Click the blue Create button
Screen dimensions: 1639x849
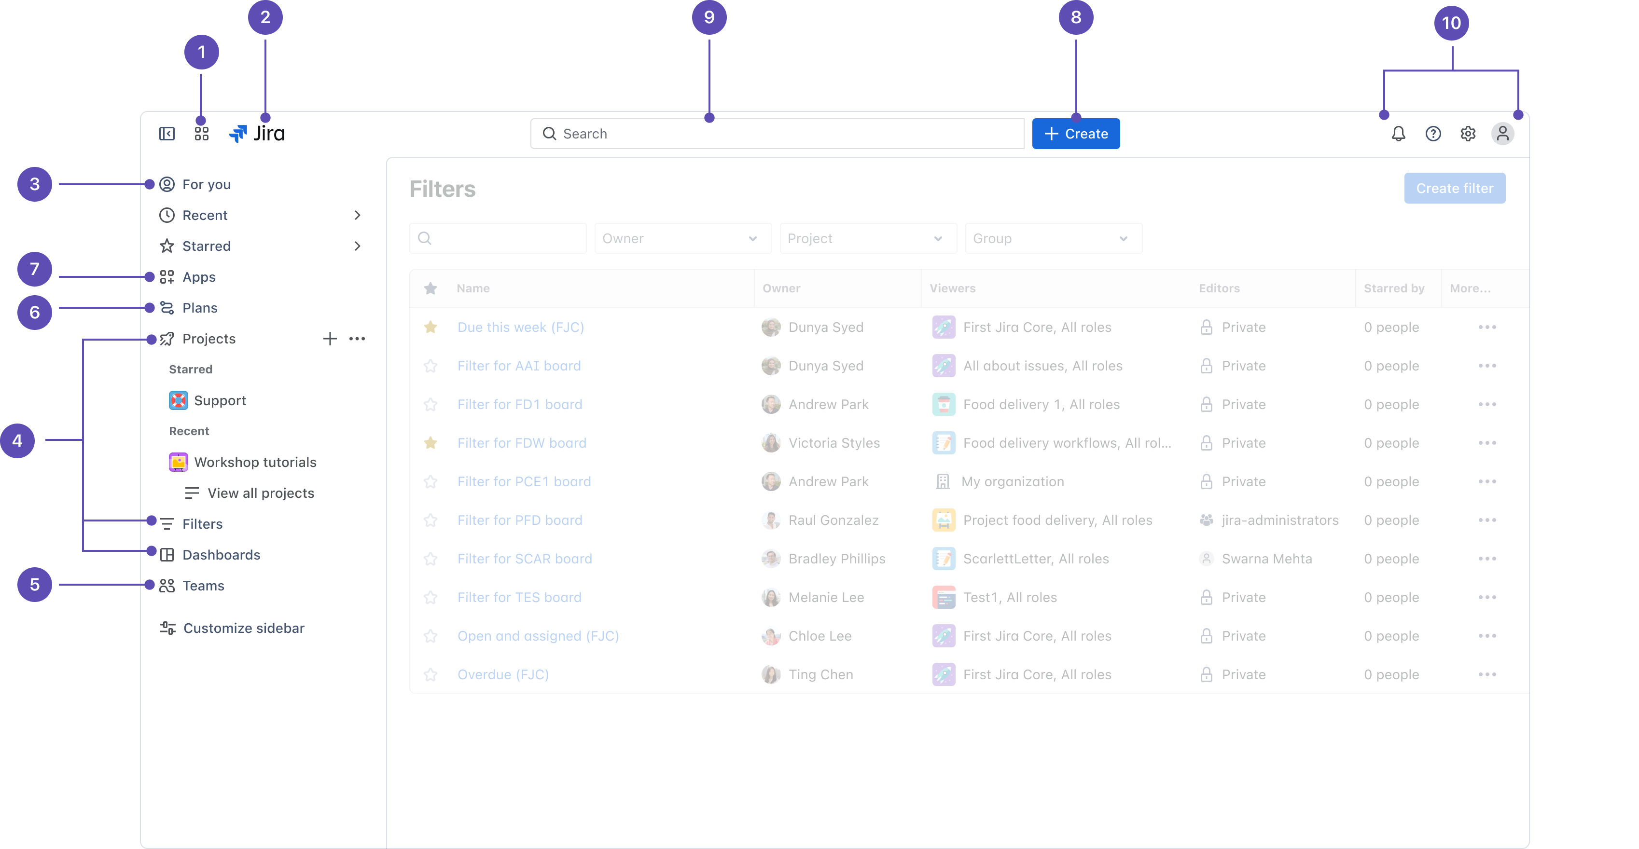tap(1075, 134)
